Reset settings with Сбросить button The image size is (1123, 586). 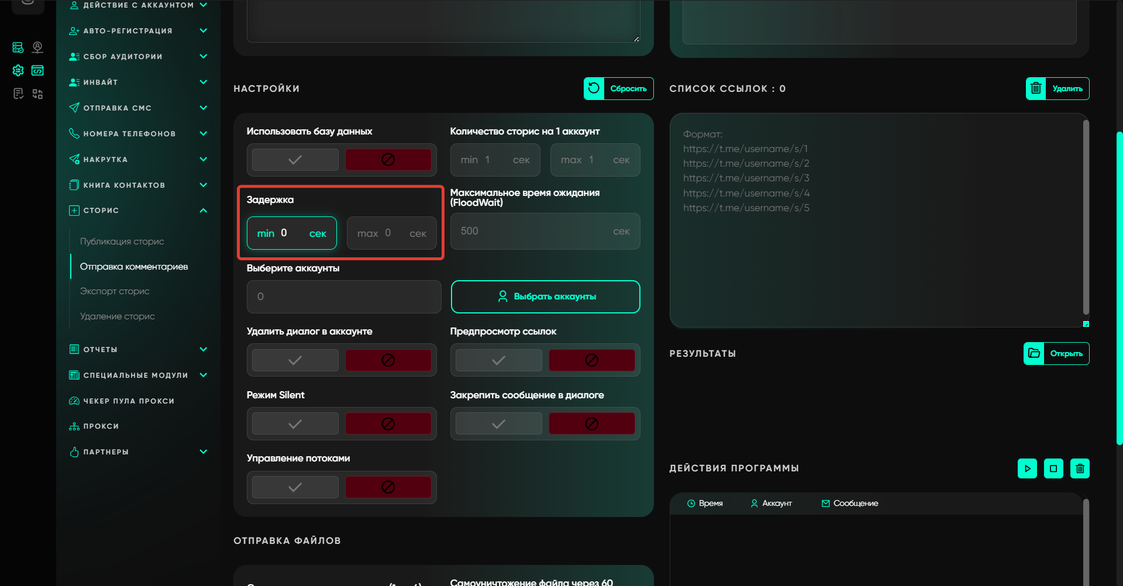point(618,89)
